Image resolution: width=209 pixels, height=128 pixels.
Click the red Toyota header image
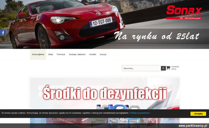pyautogui.click(x=104, y=24)
